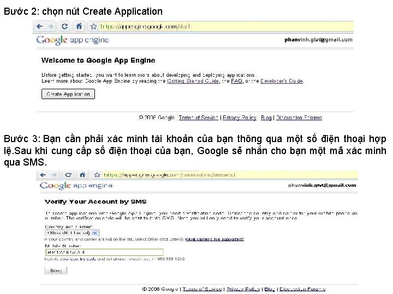Viewport: 393px width, 294px height.
Task: Click Google app engine logo on Welcome page
Action: coord(73,40)
